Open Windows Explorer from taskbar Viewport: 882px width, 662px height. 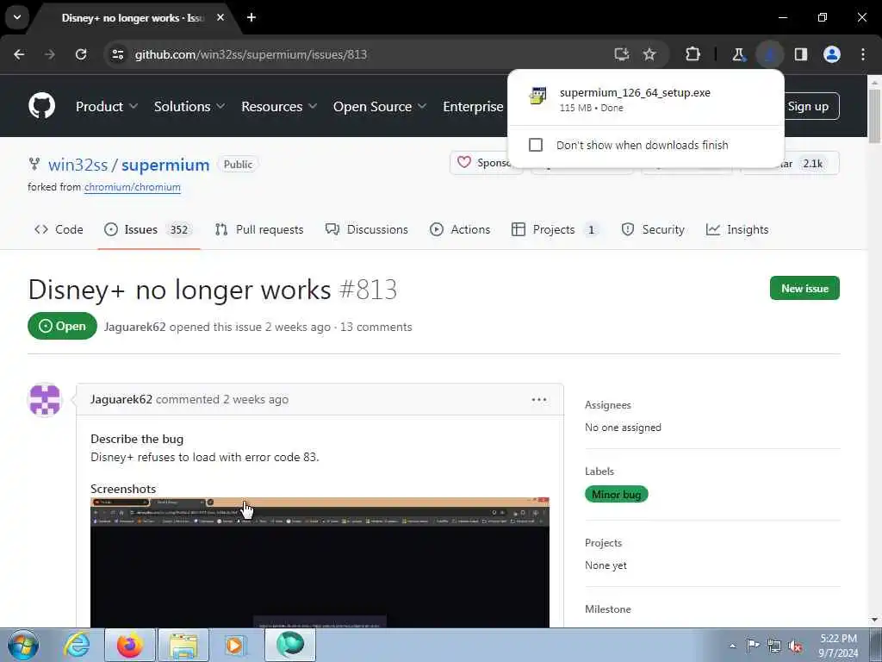coord(183,645)
